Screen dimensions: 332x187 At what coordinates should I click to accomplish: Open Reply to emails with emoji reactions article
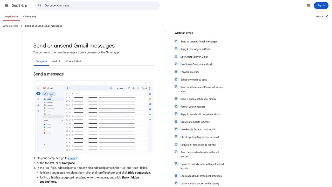(200, 114)
